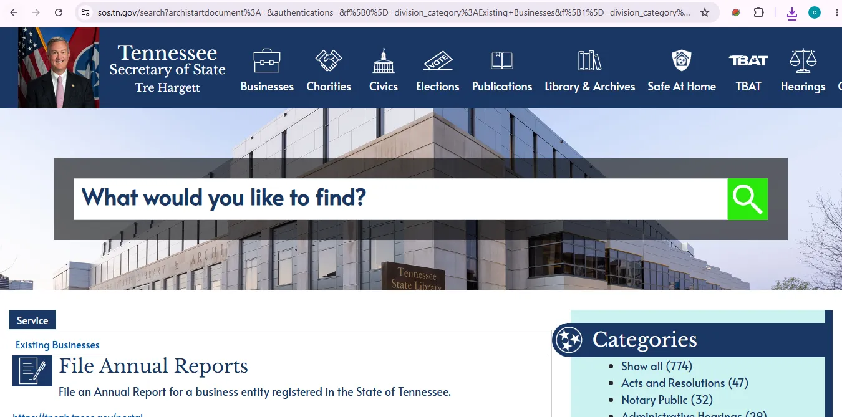Click the red-green extension icon in toolbar
The height and width of the screenshot is (417, 842).
click(736, 12)
